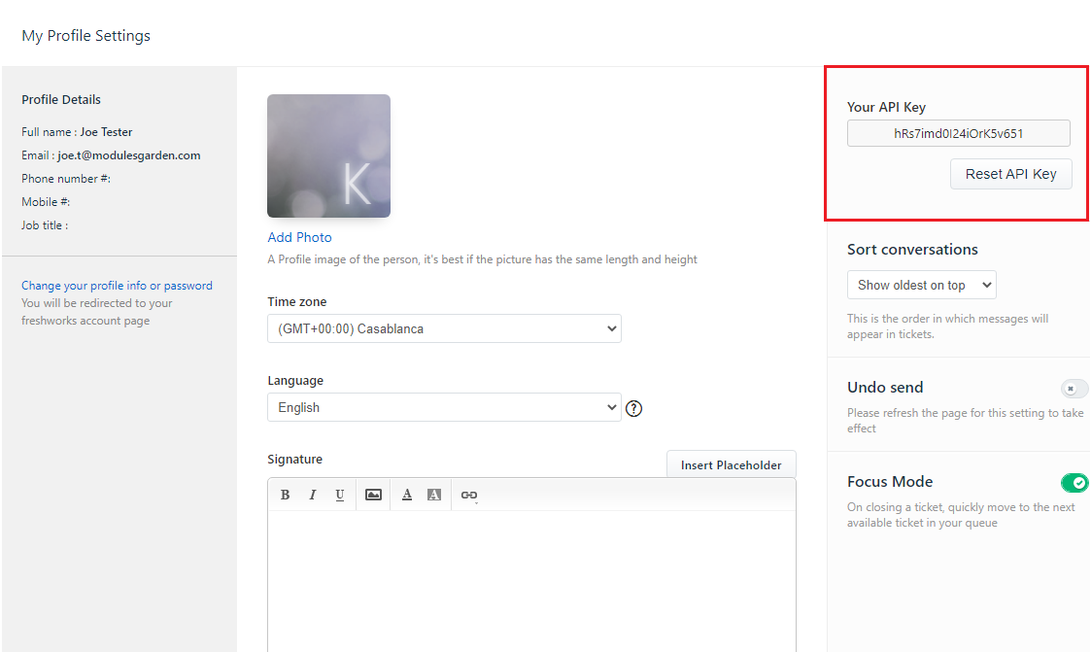Click the Profile Details heading
This screenshot has width=1091, height=652.
click(61, 99)
